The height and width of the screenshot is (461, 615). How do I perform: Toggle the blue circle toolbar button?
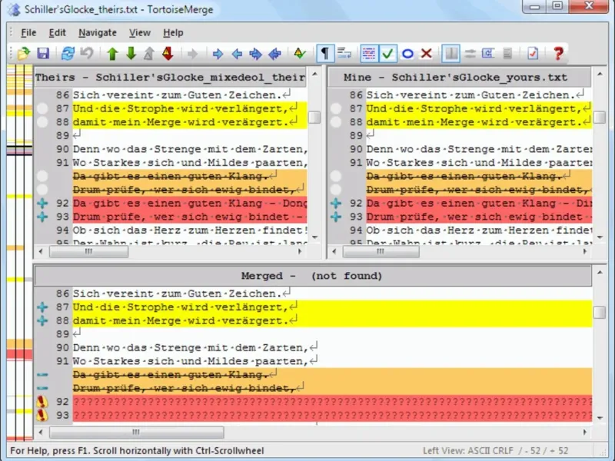(407, 53)
